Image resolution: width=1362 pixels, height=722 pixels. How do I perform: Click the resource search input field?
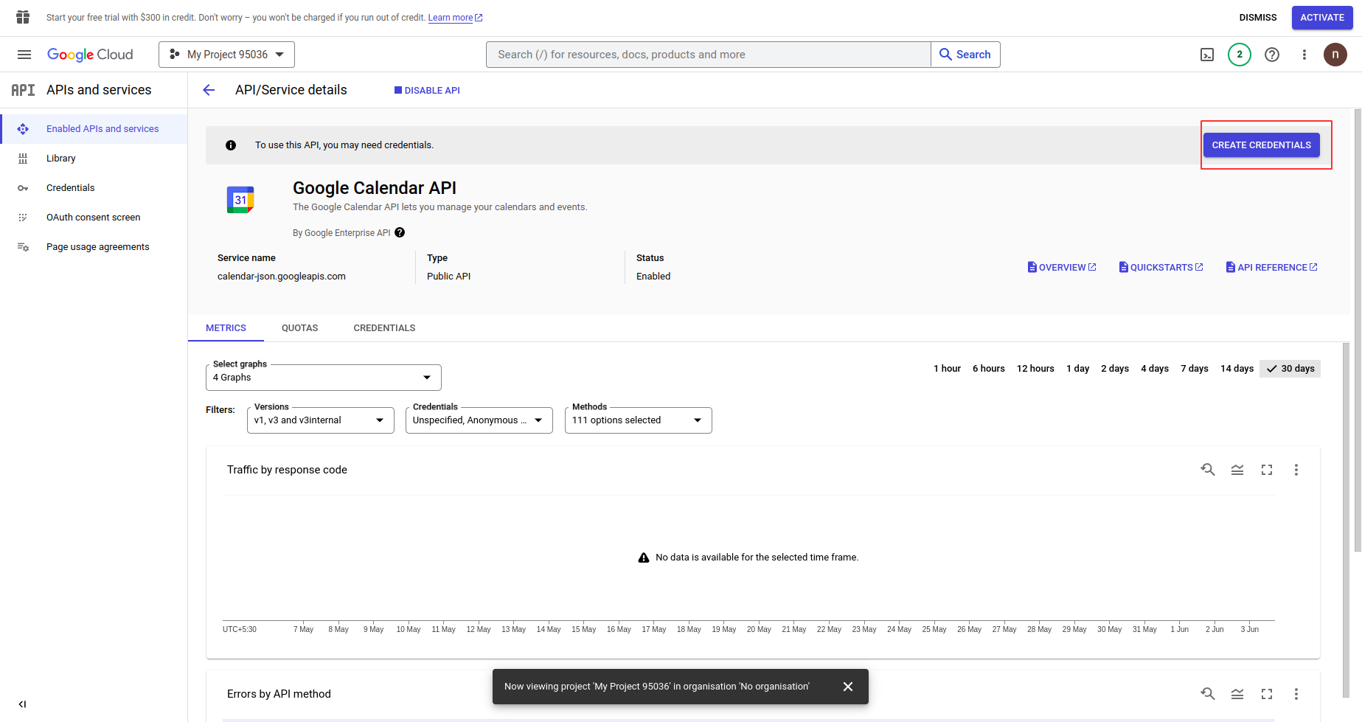point(708,55)
